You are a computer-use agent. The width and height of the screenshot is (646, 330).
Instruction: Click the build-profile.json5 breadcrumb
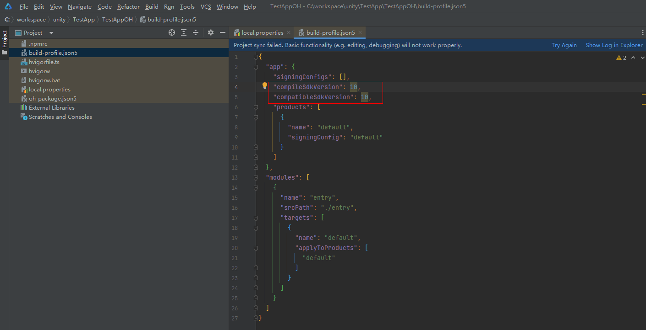(168, 19)
